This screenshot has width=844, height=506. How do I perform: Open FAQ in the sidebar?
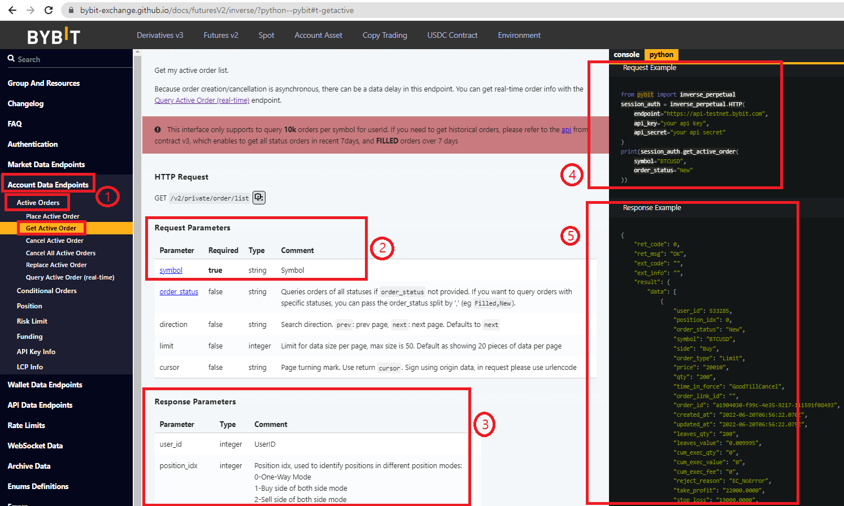(x=15, y=124)
